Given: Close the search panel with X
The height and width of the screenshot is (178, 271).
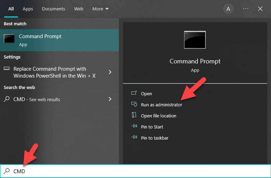Looking at the screenshot, I should 260,9.
